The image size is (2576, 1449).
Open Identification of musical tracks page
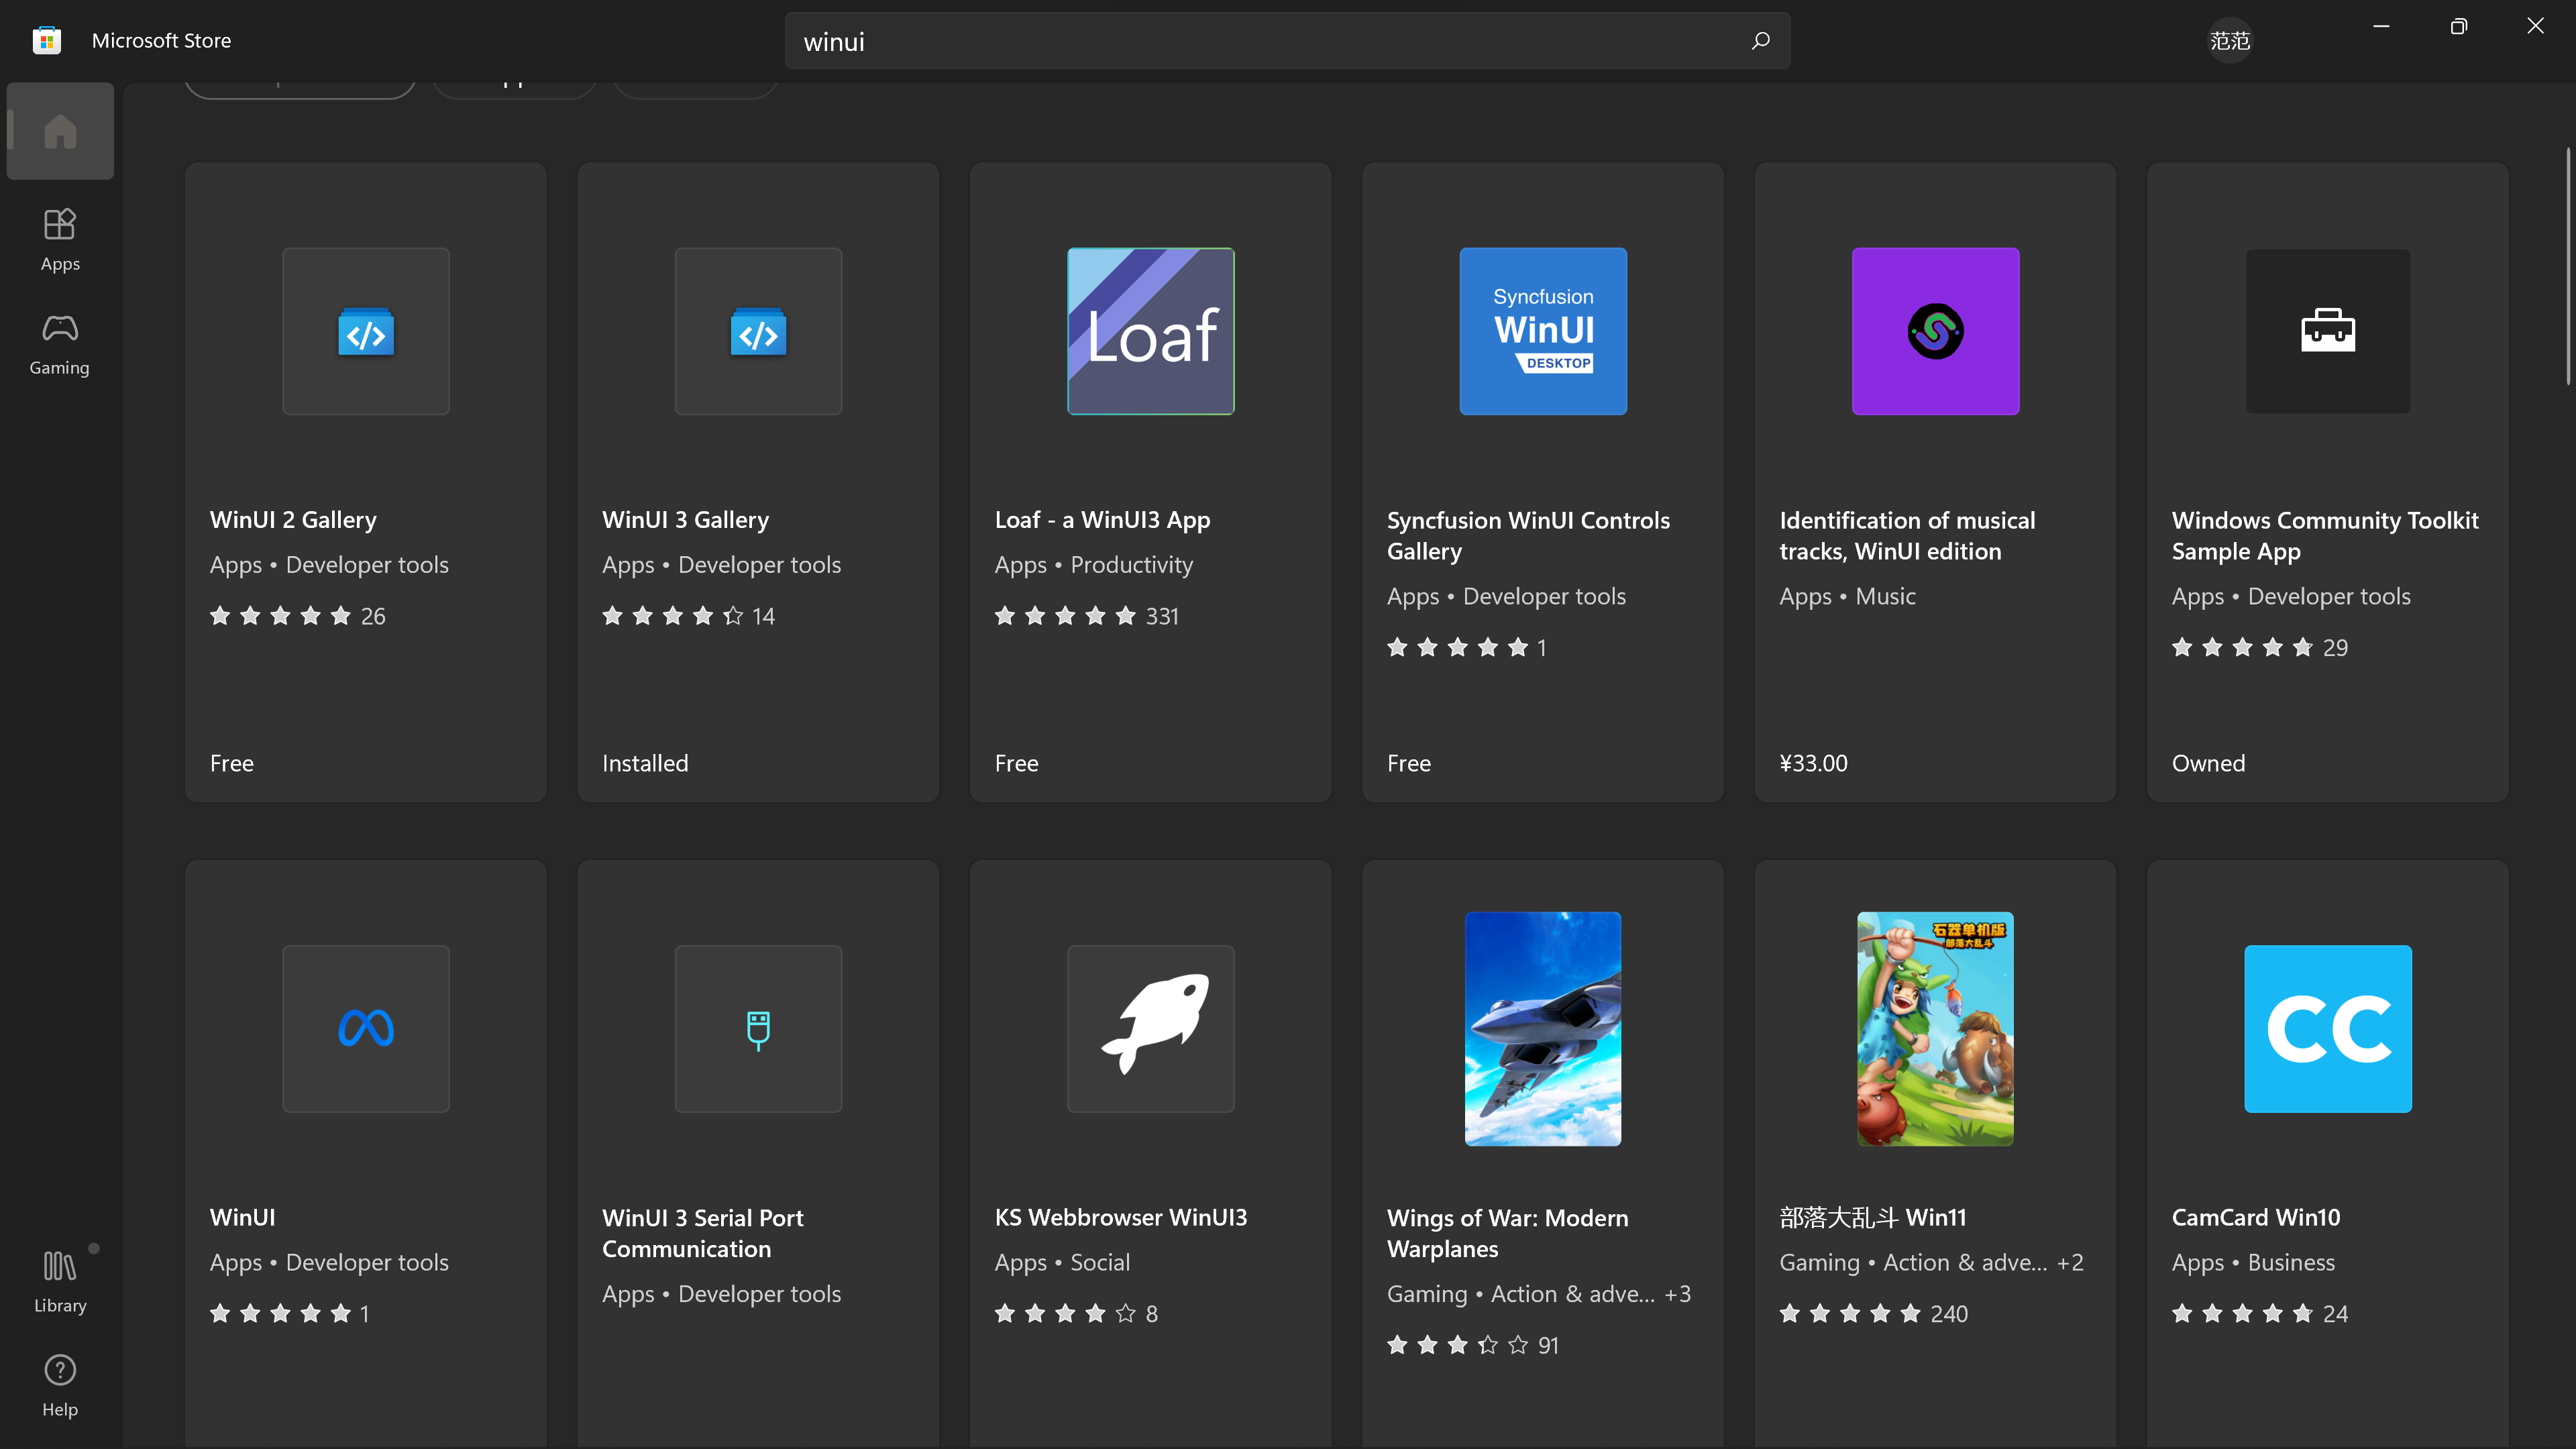pyautogui.click(x=1934, y=480)
